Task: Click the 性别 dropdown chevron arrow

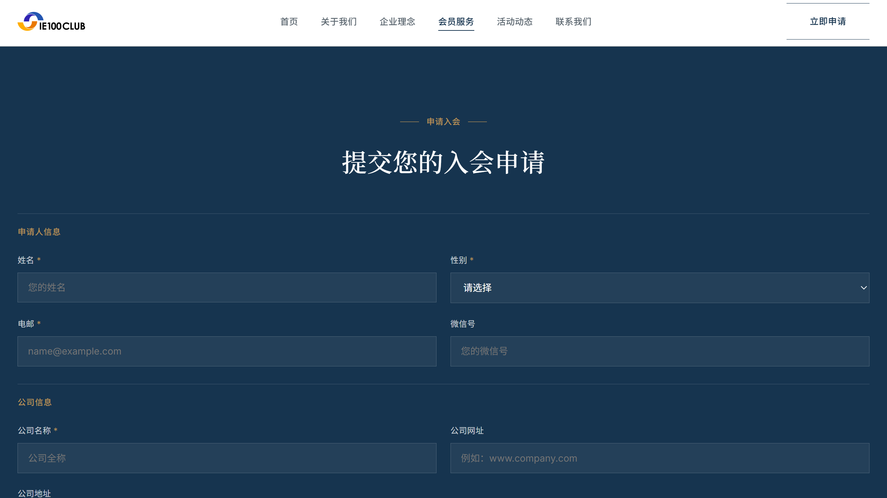Action: click(864, 288)
